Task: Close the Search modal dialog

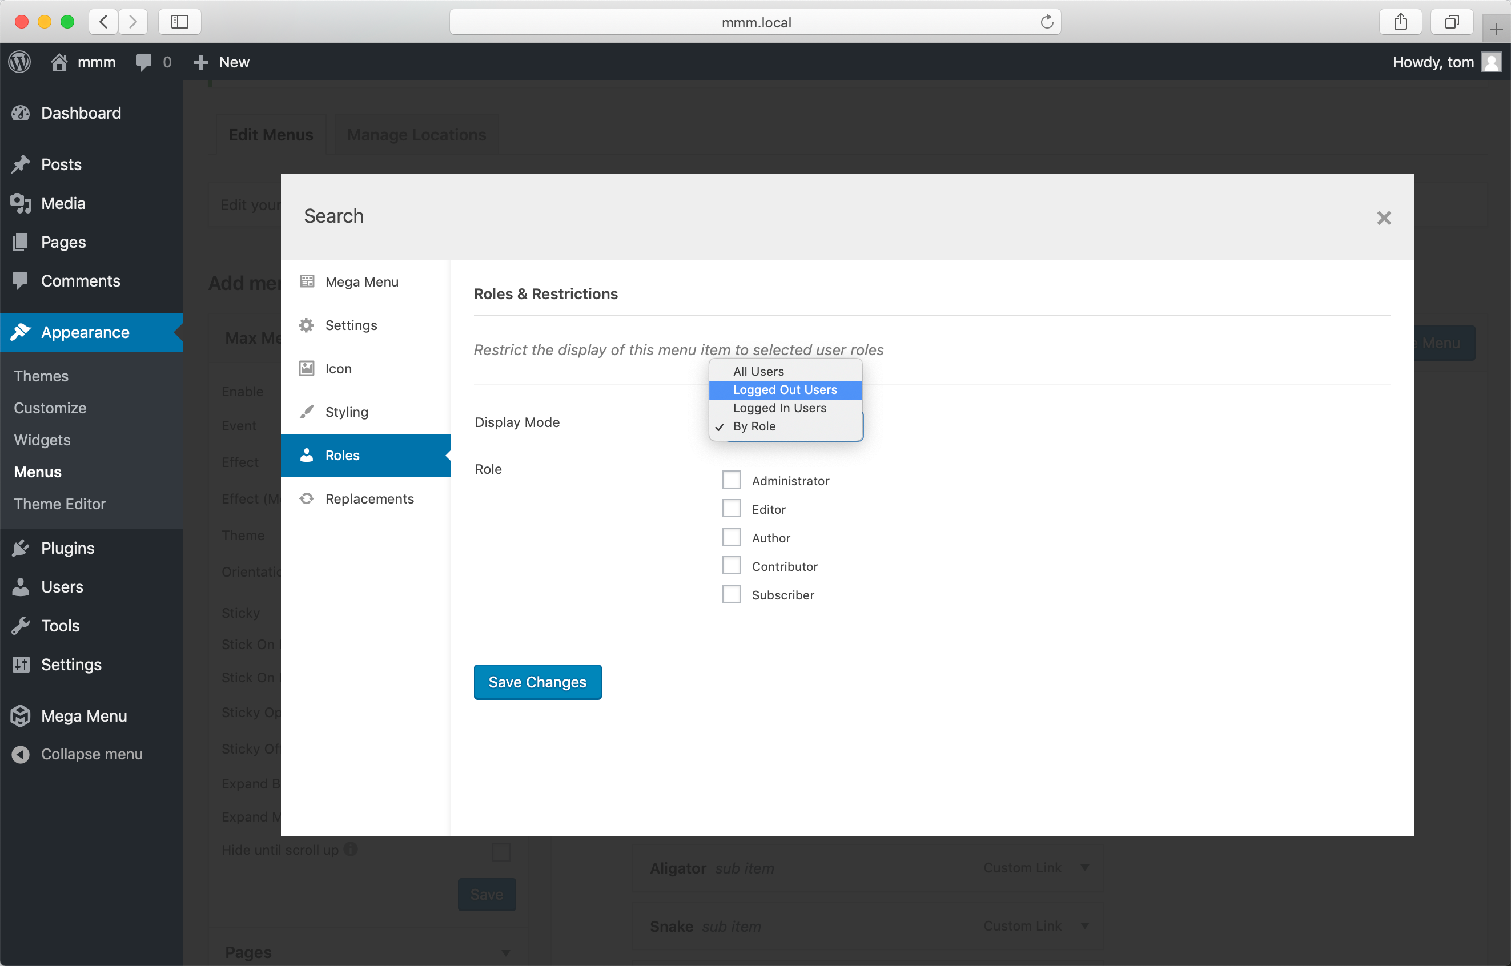Action: tap(1384, 218)
